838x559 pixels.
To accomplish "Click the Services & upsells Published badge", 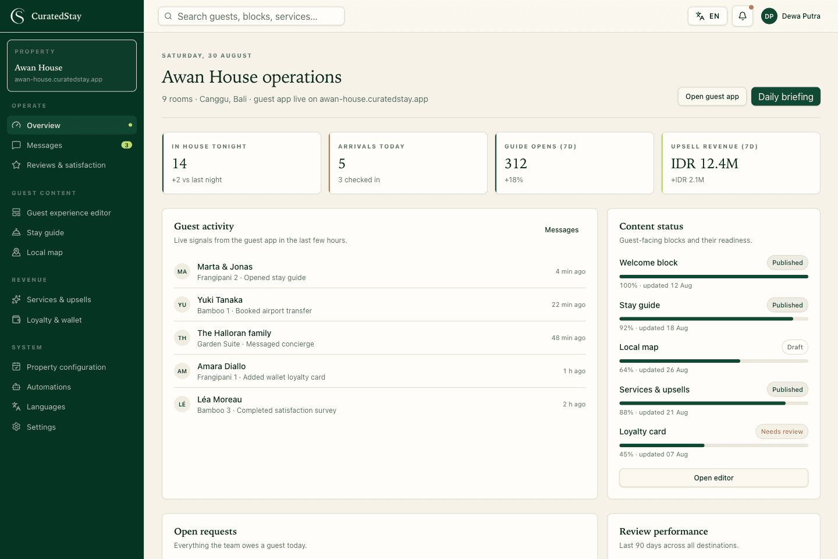I will (x=787, y=390).
